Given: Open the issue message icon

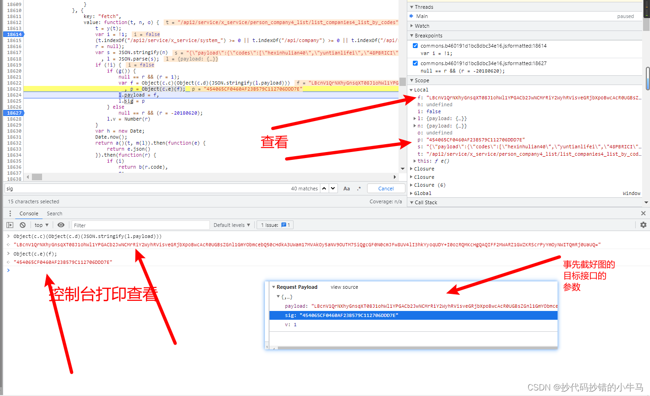Looking at the screenshot, I should (x=284, y=225).
